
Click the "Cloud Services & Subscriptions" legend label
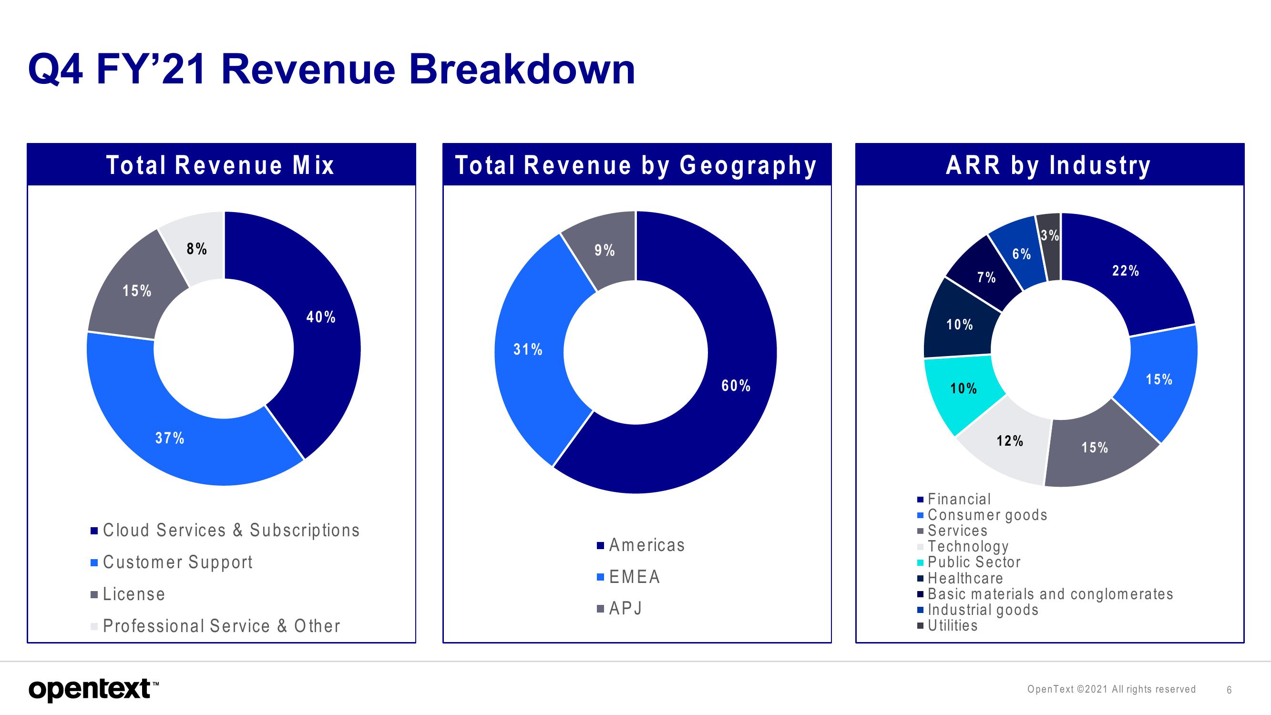[x=231, y=531]
